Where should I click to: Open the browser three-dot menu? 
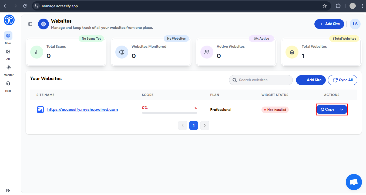coord(362,6)
